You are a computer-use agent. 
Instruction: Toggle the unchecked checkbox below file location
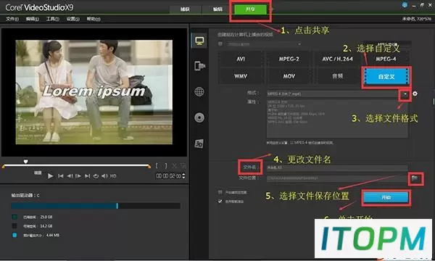click(220, 192)
